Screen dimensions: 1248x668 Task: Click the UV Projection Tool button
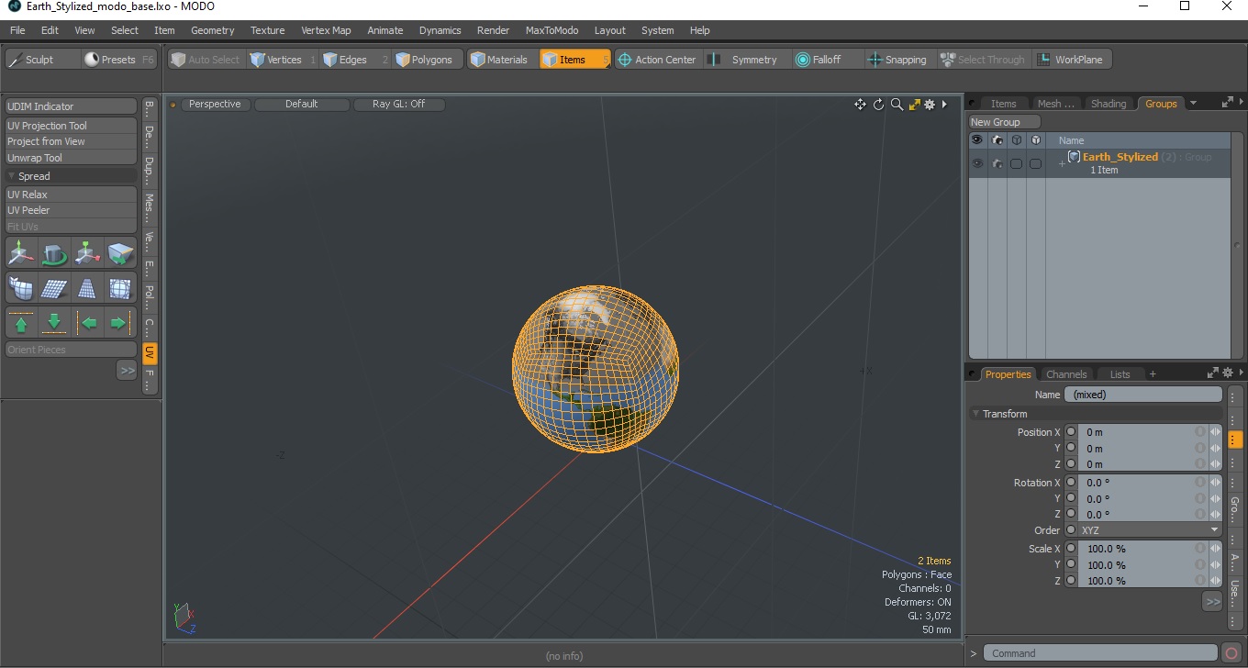click(72, 126)
